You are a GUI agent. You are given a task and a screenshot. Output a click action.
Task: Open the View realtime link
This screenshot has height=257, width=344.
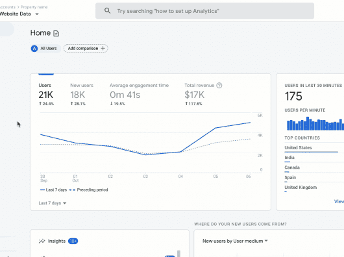coord(339,201)
